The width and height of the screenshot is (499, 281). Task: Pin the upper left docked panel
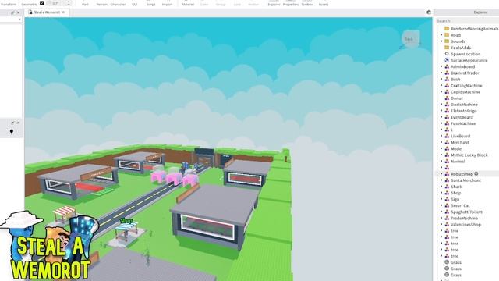coord(12,12)
